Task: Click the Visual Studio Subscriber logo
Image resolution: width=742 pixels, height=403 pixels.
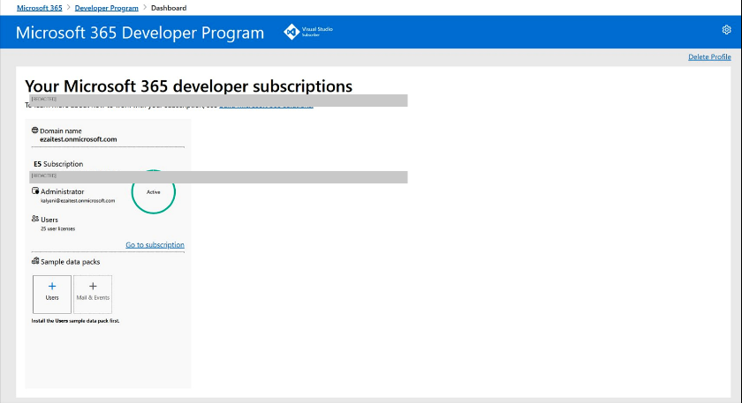Action: 308,32
